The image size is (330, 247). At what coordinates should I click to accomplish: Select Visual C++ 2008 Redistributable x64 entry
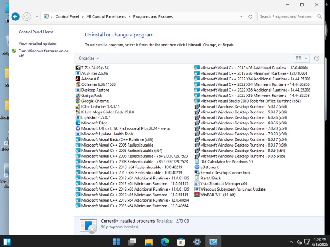[x=132, y=156]
